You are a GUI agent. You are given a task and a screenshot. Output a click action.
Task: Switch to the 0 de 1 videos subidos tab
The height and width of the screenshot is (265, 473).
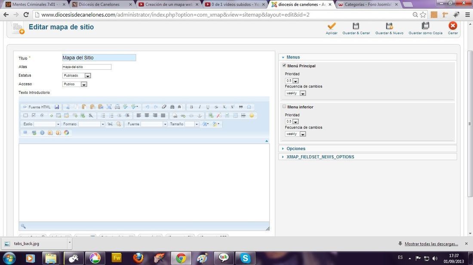click(x=235, y=5)
